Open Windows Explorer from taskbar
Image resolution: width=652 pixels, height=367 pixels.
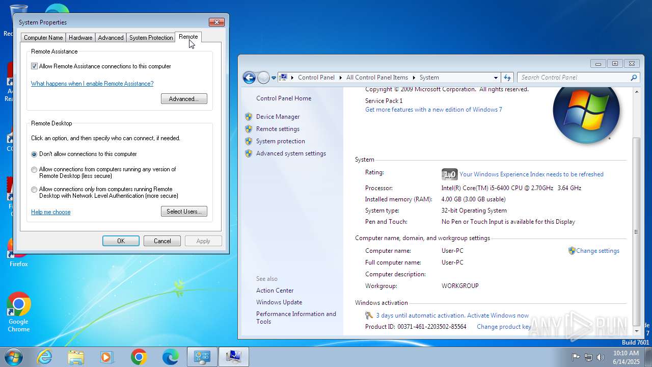[76, 357]
